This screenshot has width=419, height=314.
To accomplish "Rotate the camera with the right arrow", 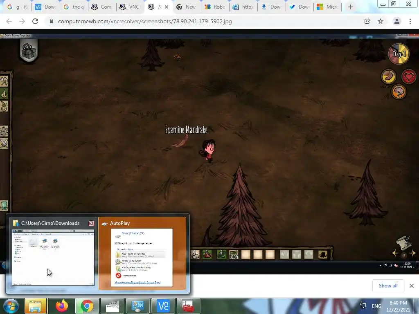I will pyautogui.click(x=412, y=253).
